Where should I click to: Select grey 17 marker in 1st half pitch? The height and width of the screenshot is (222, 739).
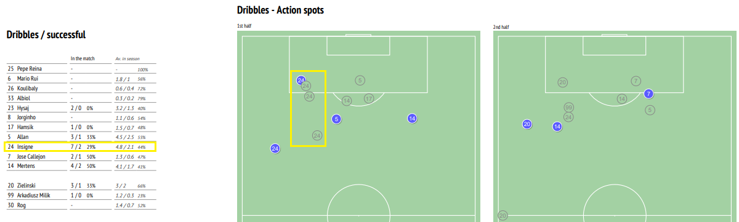369,98
